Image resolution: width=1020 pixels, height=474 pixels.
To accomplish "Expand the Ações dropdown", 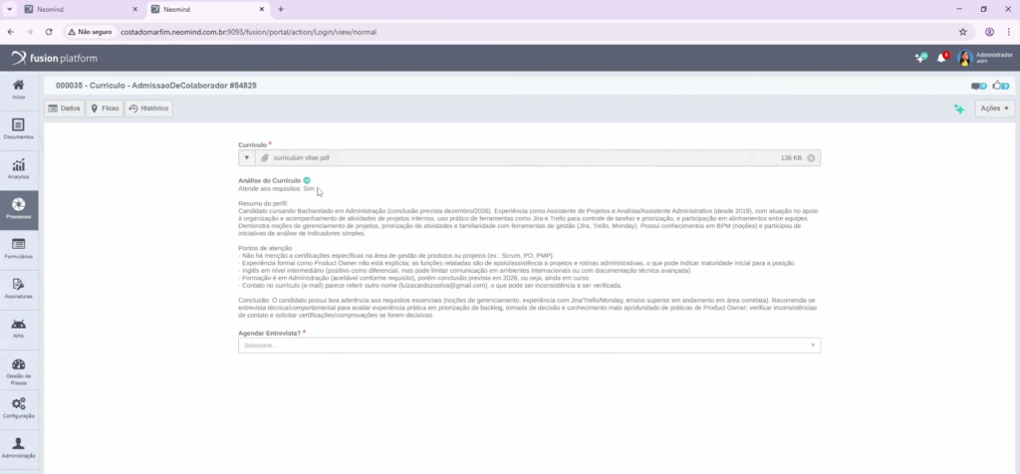I will click(994, 108).
